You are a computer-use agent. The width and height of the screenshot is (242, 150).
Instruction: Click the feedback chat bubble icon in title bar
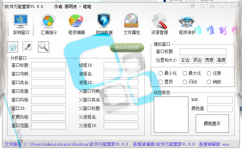(x=193, y=6)
